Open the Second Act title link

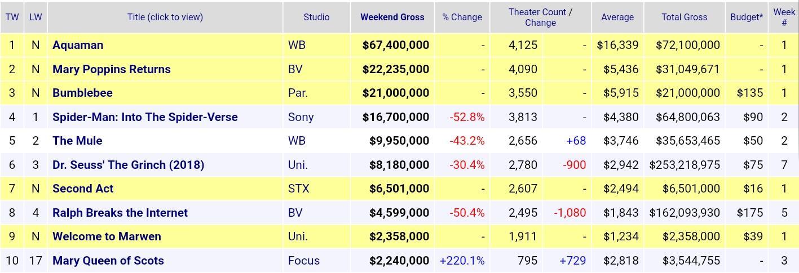click(83, 189)
